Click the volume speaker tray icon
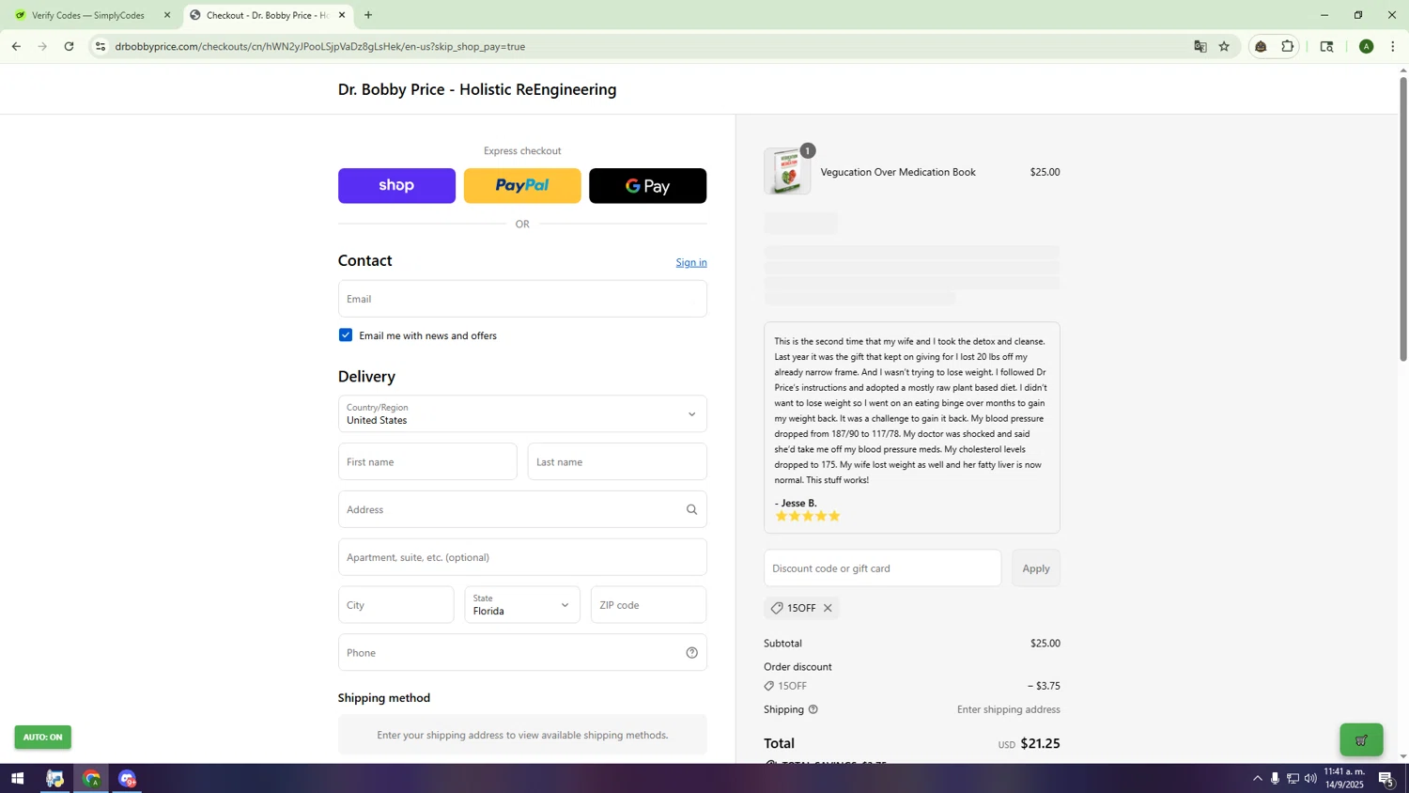 click(1310, 779)
